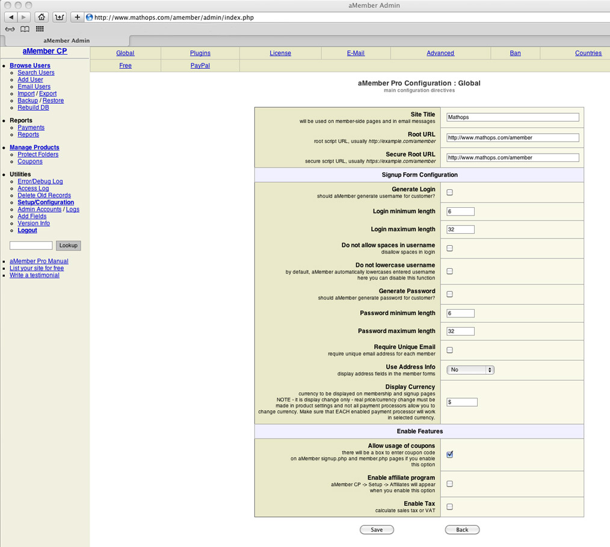The height and width of the screenshot is (547, 610).
Task: Click the Display Currency input field
Action: pos(462,402)
